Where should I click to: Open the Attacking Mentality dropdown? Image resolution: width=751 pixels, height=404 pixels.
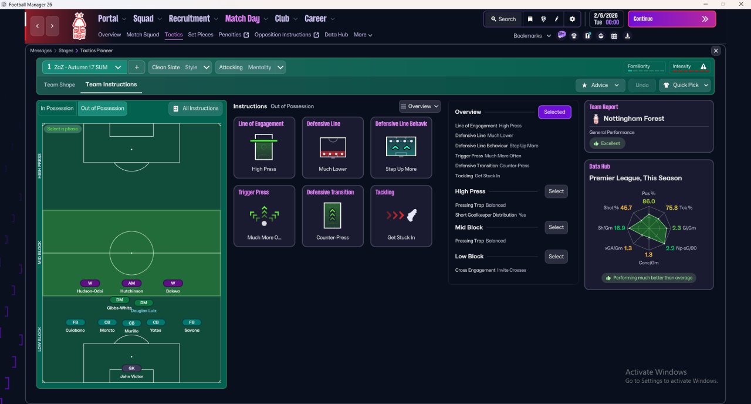click(251, 68)
